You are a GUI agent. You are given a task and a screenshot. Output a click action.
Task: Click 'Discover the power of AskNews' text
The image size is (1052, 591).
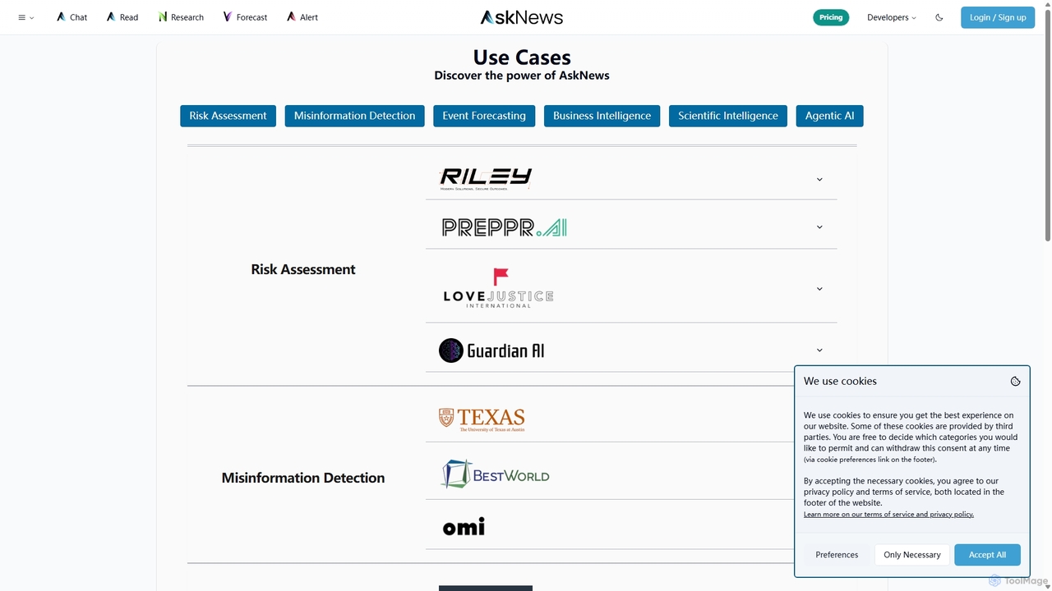point(522,76)
